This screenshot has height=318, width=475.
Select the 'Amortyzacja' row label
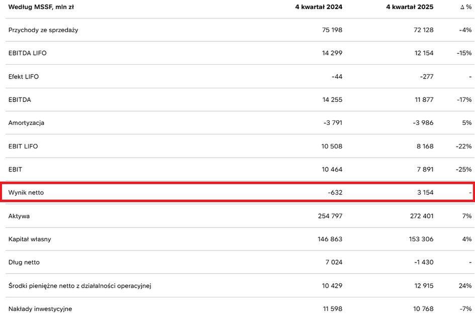click(x=26, y=123)
